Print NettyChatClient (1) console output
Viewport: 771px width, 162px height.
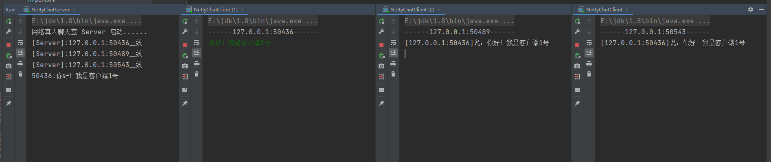point(197,64)
